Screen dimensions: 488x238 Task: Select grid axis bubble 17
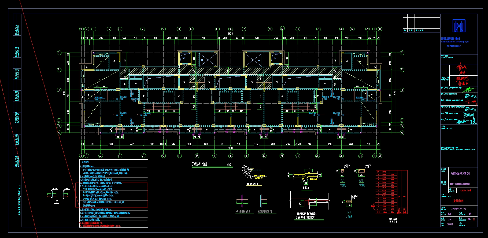[x=244, y=29]
